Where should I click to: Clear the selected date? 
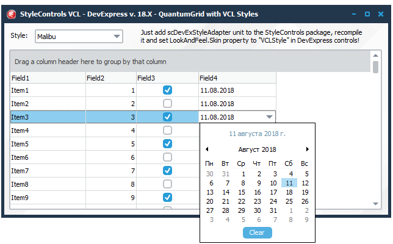(257, 232)
